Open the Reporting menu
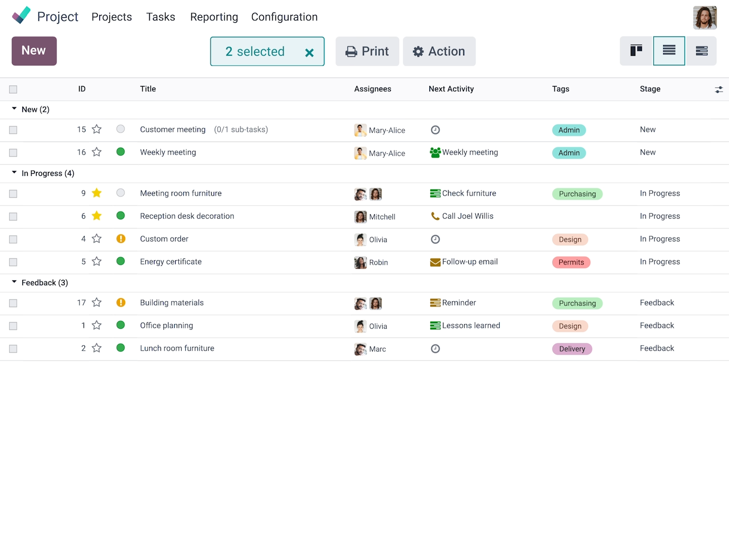This screenshot has width=729, height=547. point(214,17)
